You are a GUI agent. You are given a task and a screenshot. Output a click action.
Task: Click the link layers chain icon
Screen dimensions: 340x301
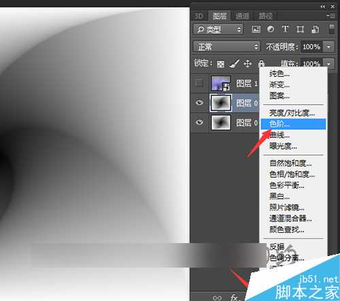(x=217, y=298)
